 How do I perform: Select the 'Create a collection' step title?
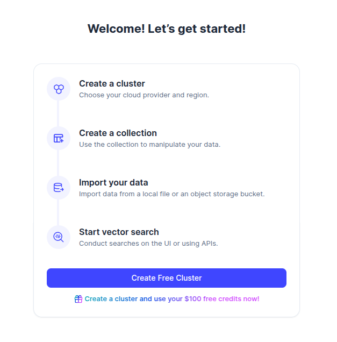[118, 133]
